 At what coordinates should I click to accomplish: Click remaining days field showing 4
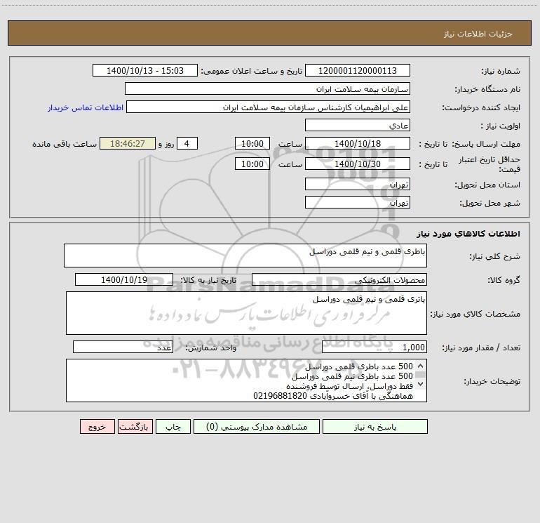coord(187,143)
